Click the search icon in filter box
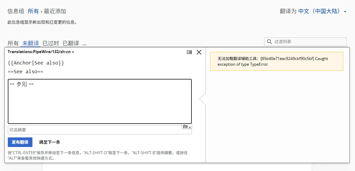Image resolution: width=355 pixels, height=171 pixels. click(x=269, y=42)
